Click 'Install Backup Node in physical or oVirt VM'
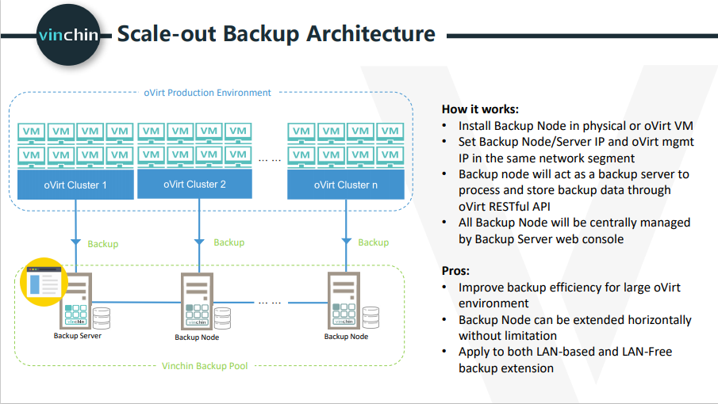Image resolution: width=718 pixels, height=404 pixels. coord(576,126)
